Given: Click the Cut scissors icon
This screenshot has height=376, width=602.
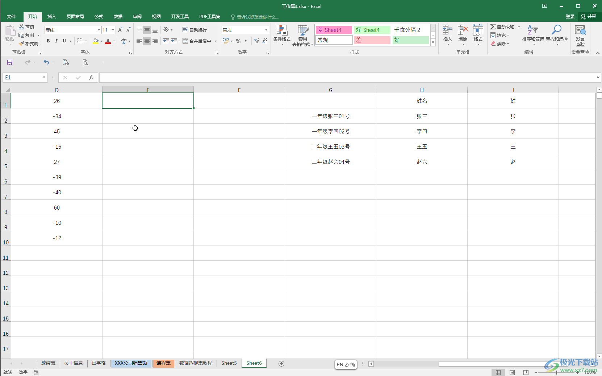Looking at the screenshot, I should (x=21, y=27).
